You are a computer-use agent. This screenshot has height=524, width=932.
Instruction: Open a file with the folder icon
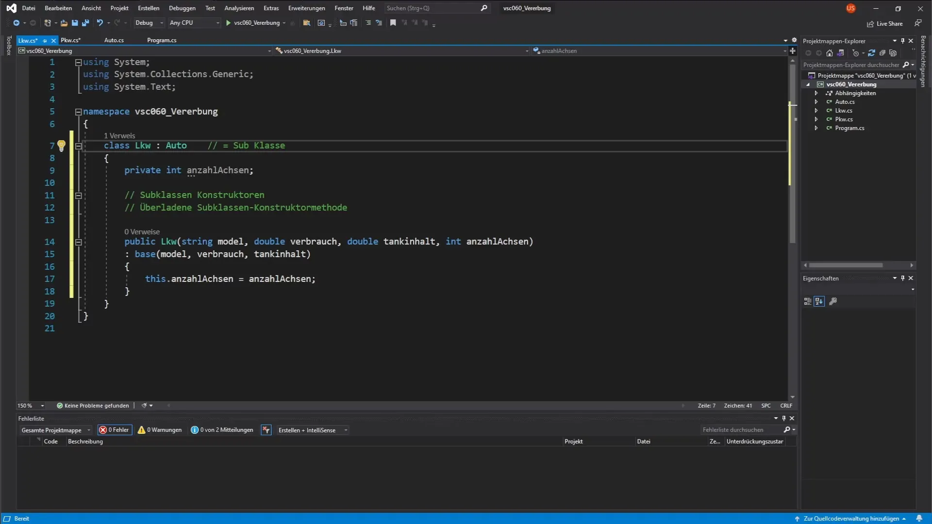64,23
